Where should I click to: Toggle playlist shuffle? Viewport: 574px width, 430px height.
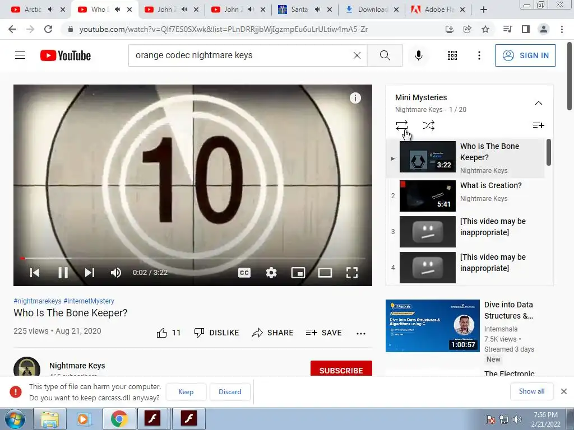pos(428,125)
